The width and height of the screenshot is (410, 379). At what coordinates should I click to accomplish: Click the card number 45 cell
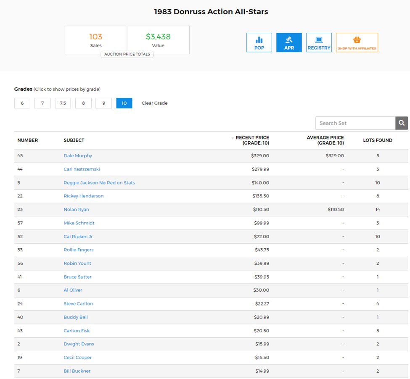[20, 155]
